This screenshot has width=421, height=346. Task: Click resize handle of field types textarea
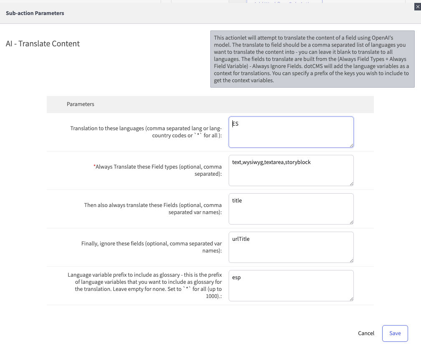(x=351, y=183)
